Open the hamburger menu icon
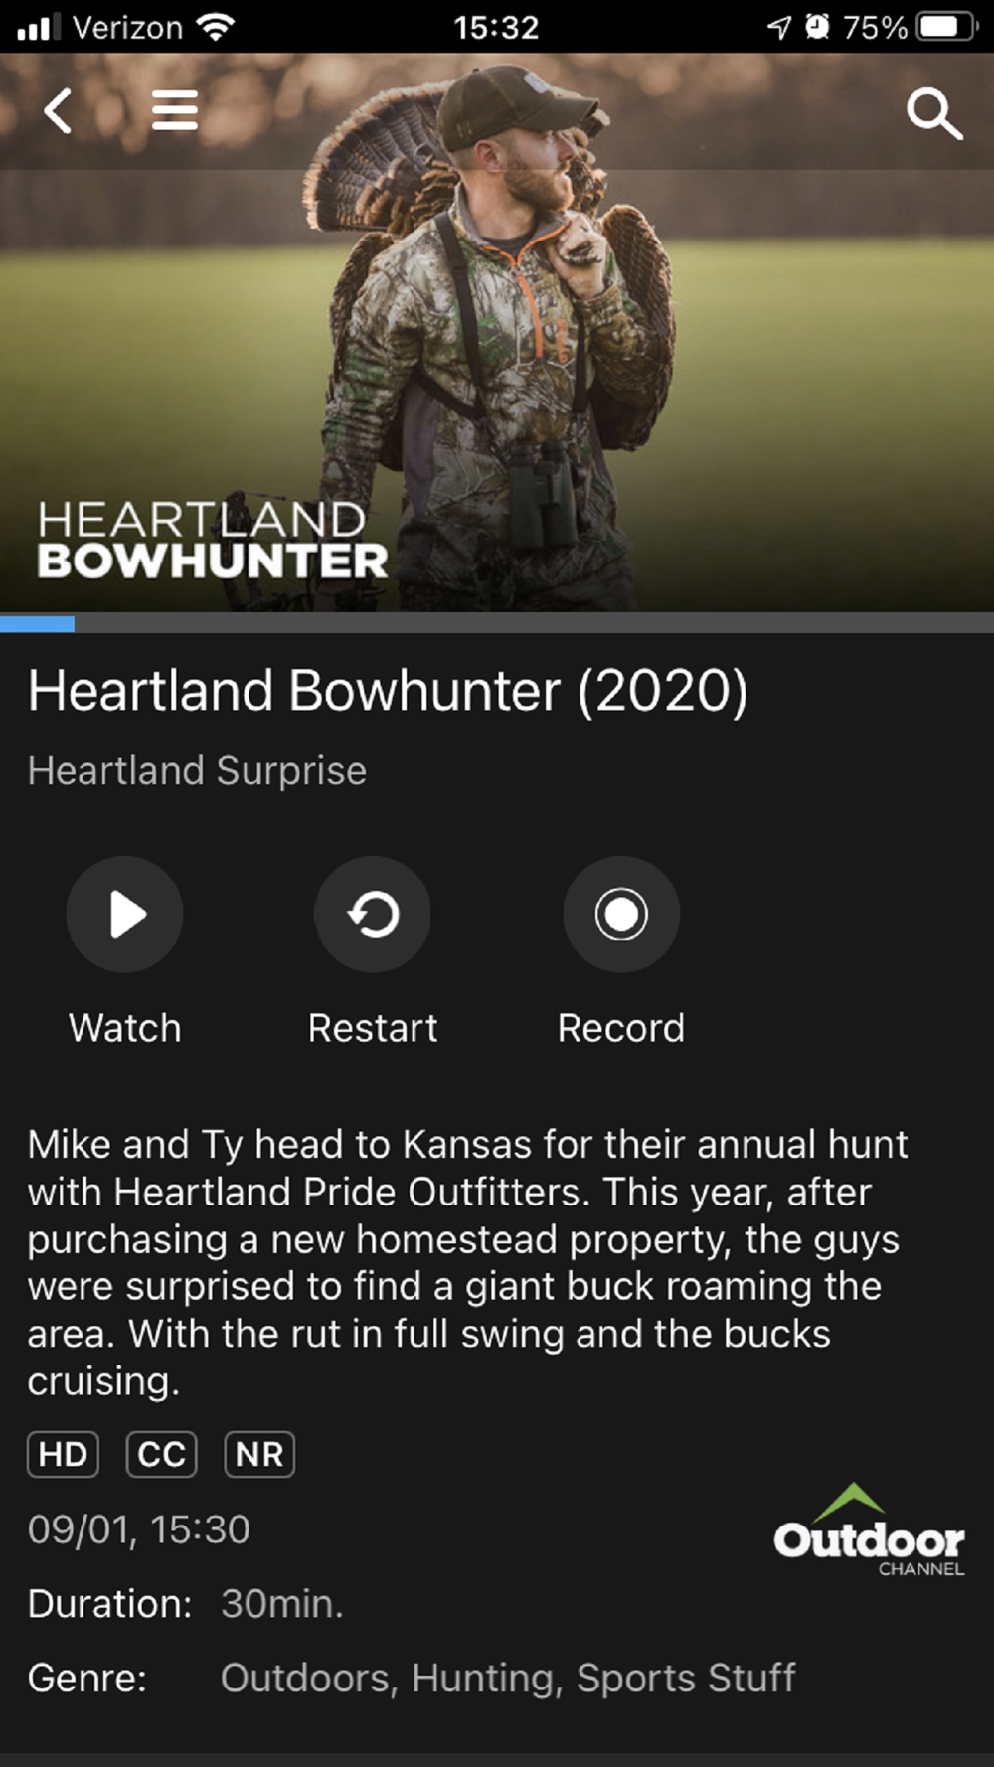The height and width of the screenshot is (1767, 994). 175,110
